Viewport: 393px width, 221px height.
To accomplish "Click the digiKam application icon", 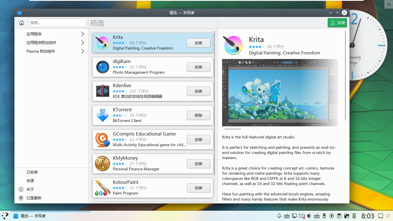I will pyautogui.click(x=102, y=67).
